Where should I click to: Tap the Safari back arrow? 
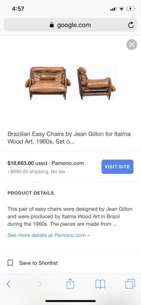[x=8, y=284]
